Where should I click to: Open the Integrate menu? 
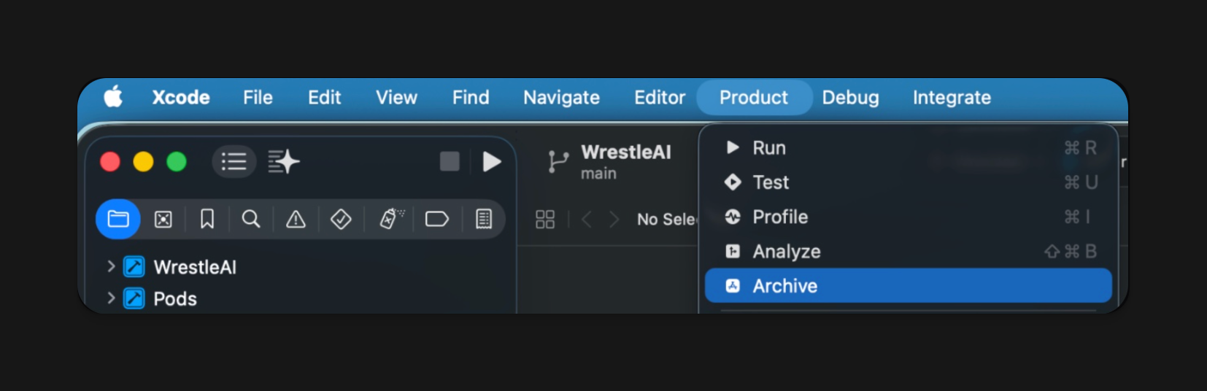point(952,97)
